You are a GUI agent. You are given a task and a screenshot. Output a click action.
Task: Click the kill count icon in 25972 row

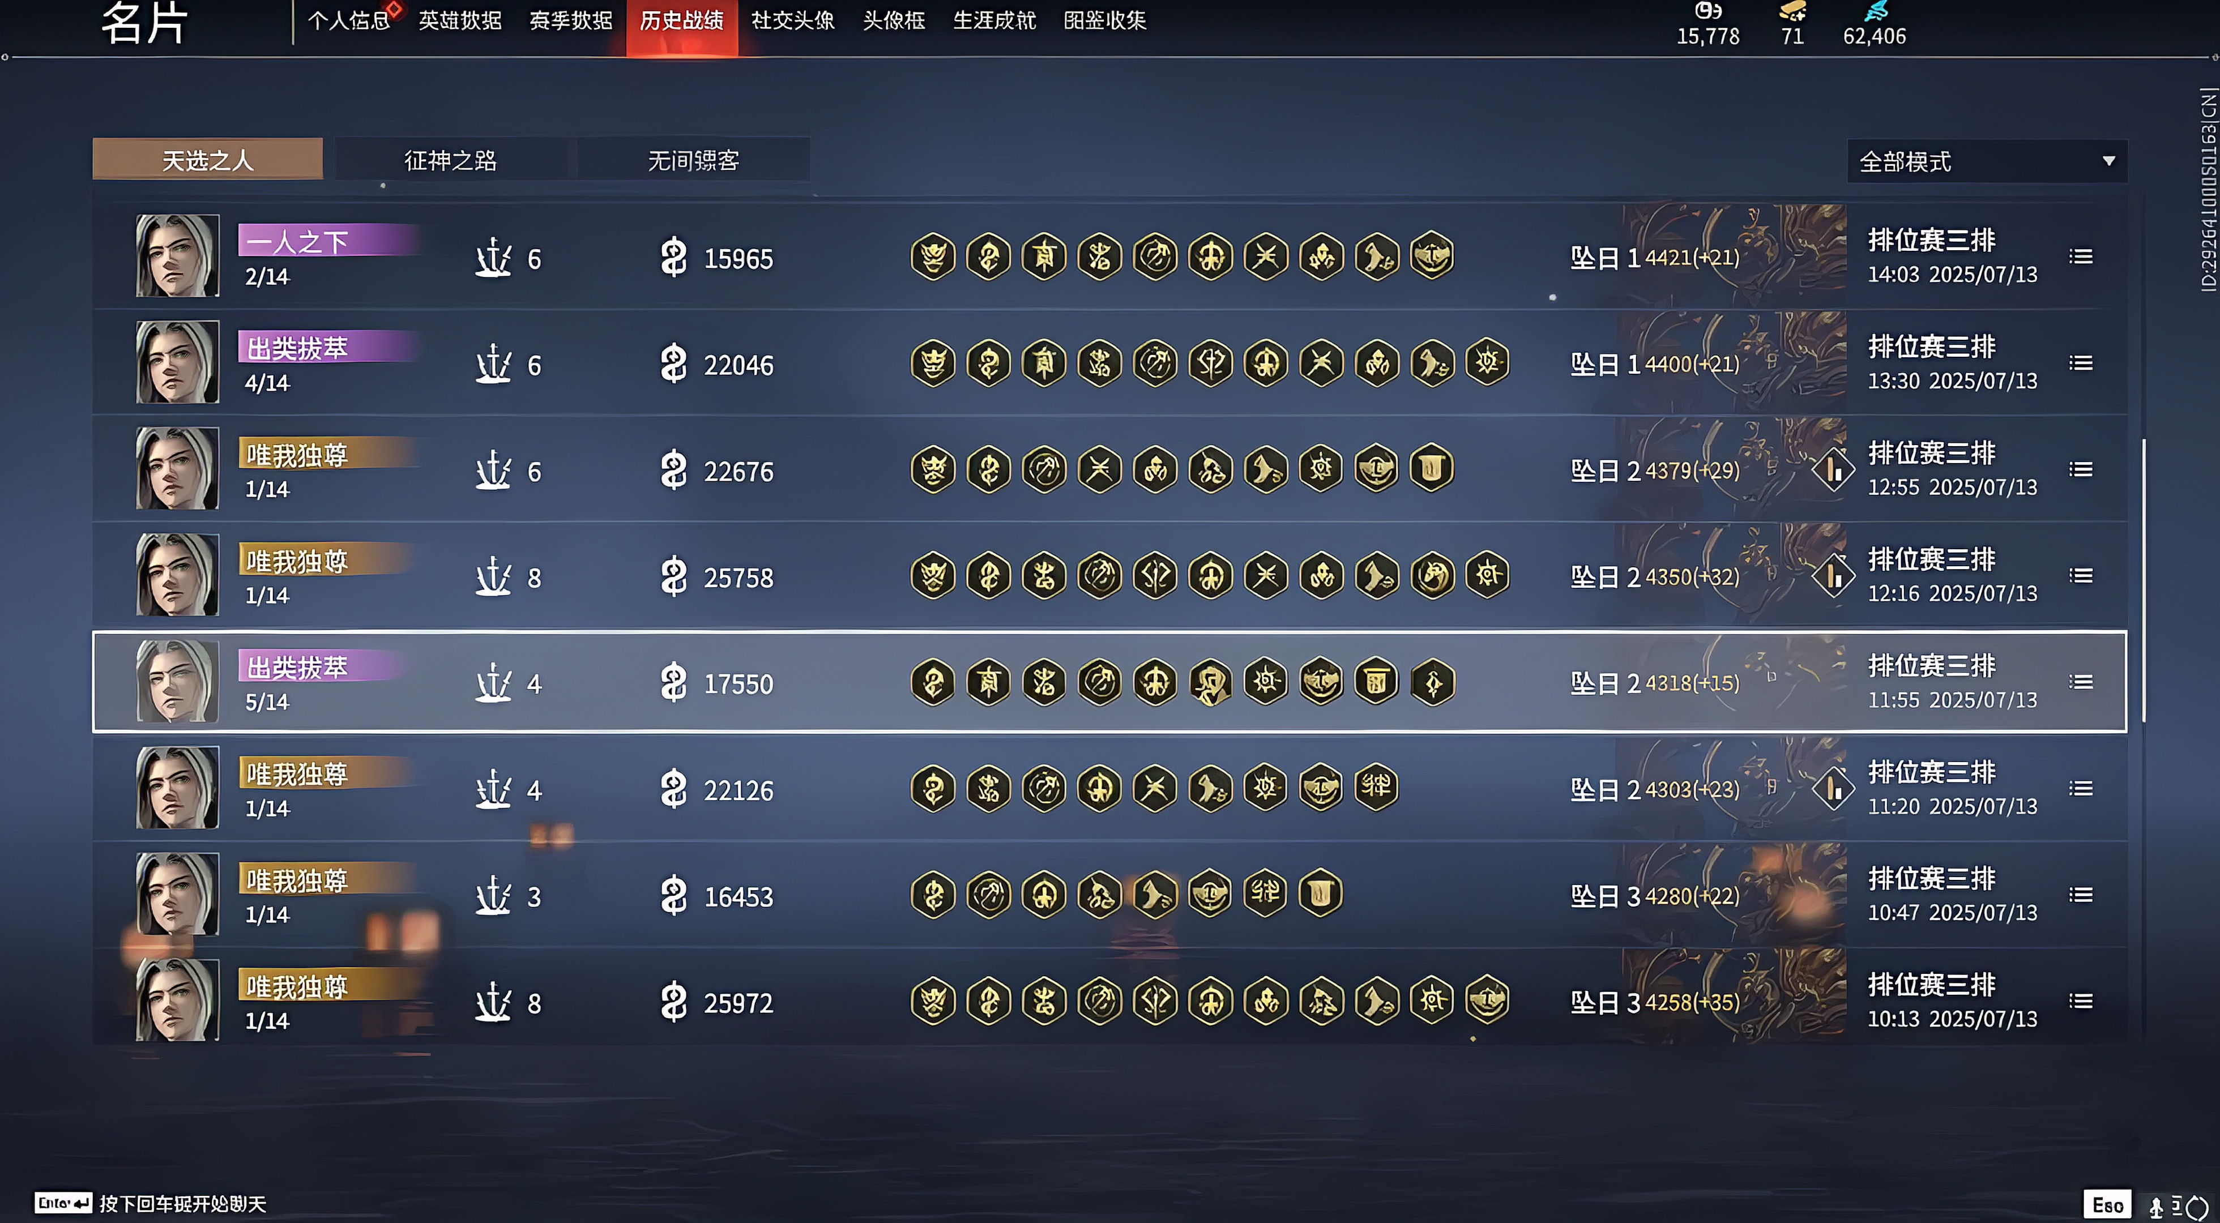(x=494, y=1002)
